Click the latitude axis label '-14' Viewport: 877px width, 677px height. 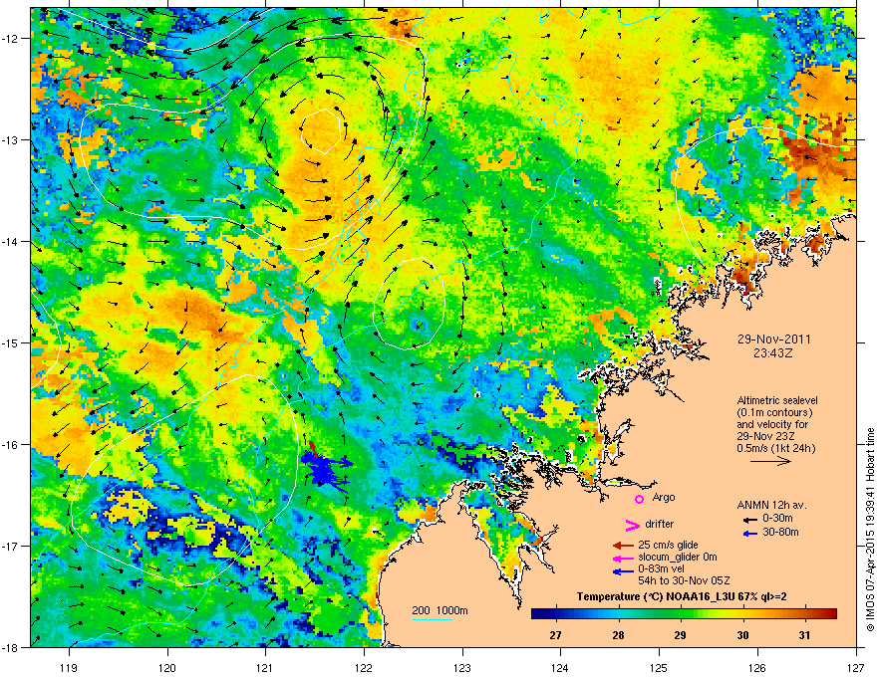[x=11, y=241]
